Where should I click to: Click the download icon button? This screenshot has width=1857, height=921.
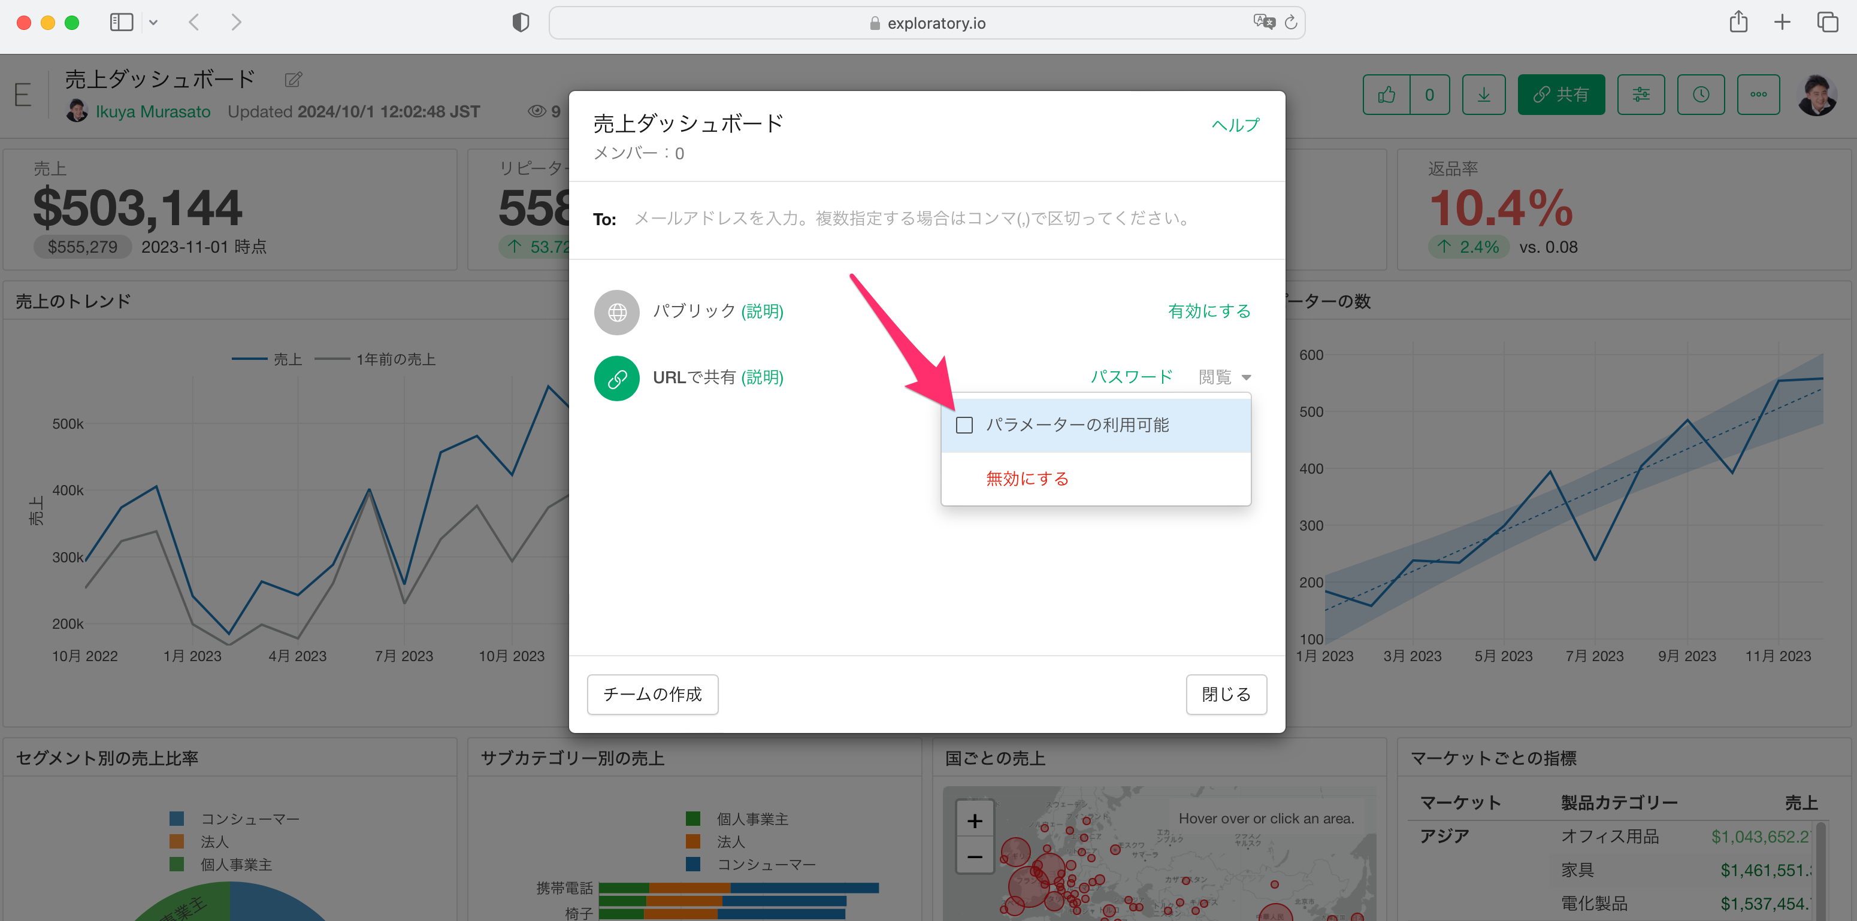click(1484, 95)
